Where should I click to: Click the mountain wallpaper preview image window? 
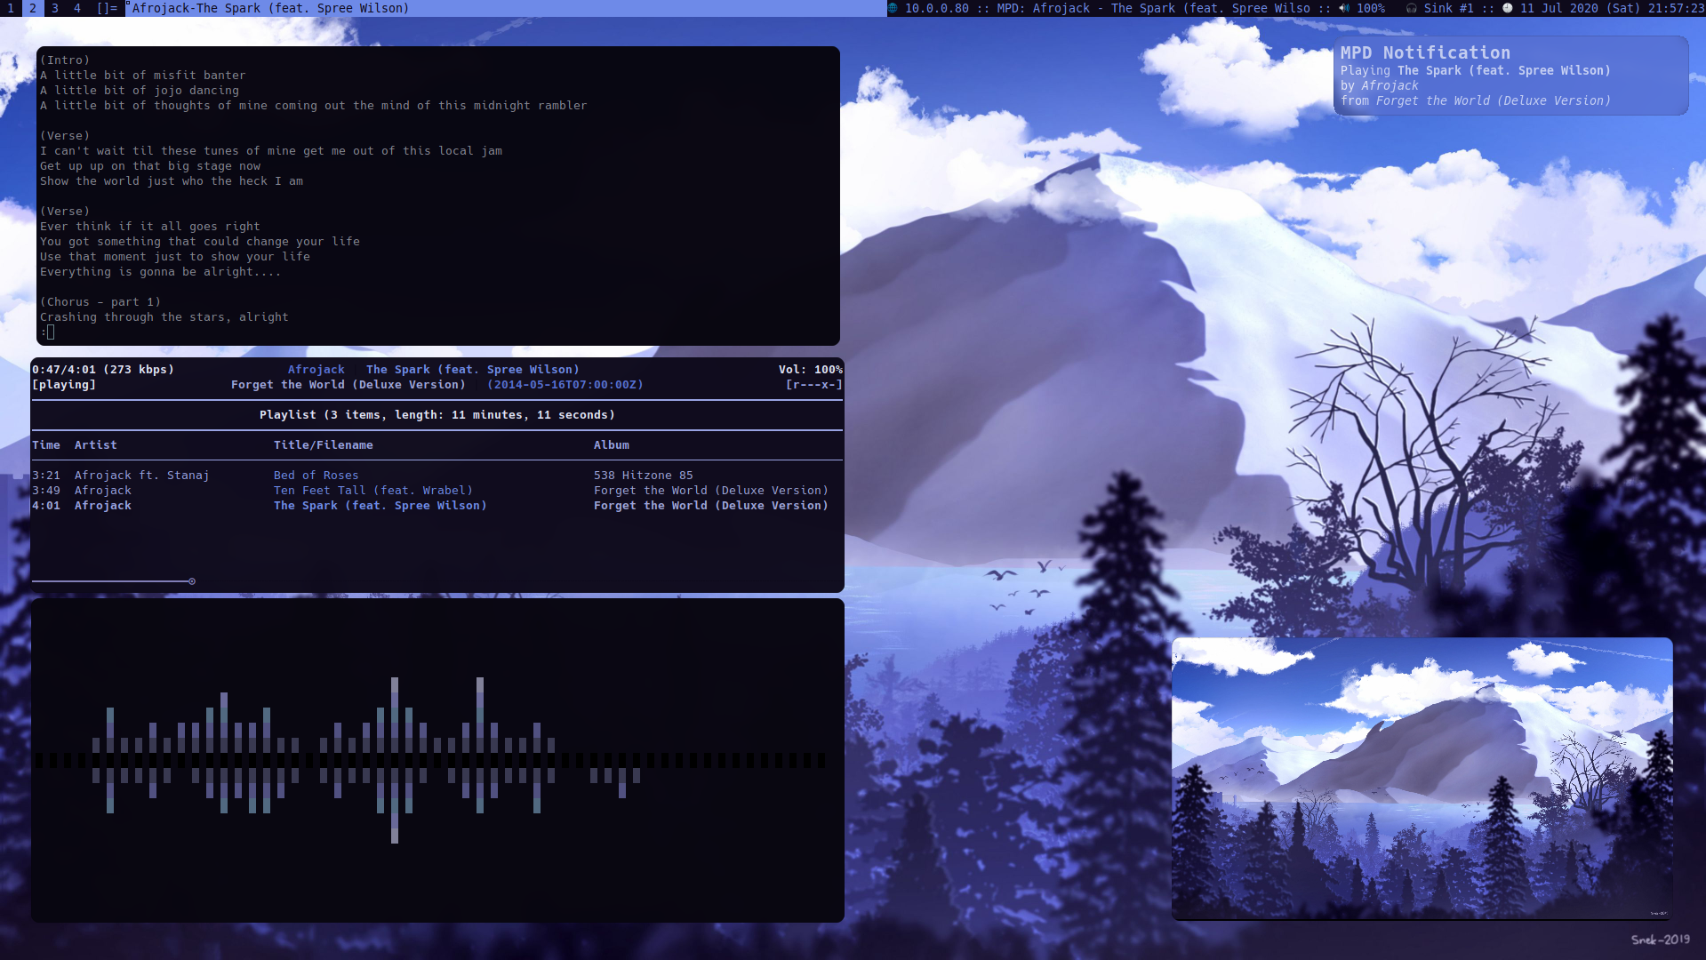tap(1422, 779)
